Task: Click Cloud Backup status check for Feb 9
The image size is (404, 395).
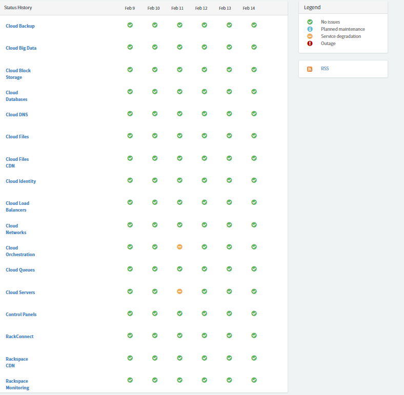Action: tap(130, 25)
